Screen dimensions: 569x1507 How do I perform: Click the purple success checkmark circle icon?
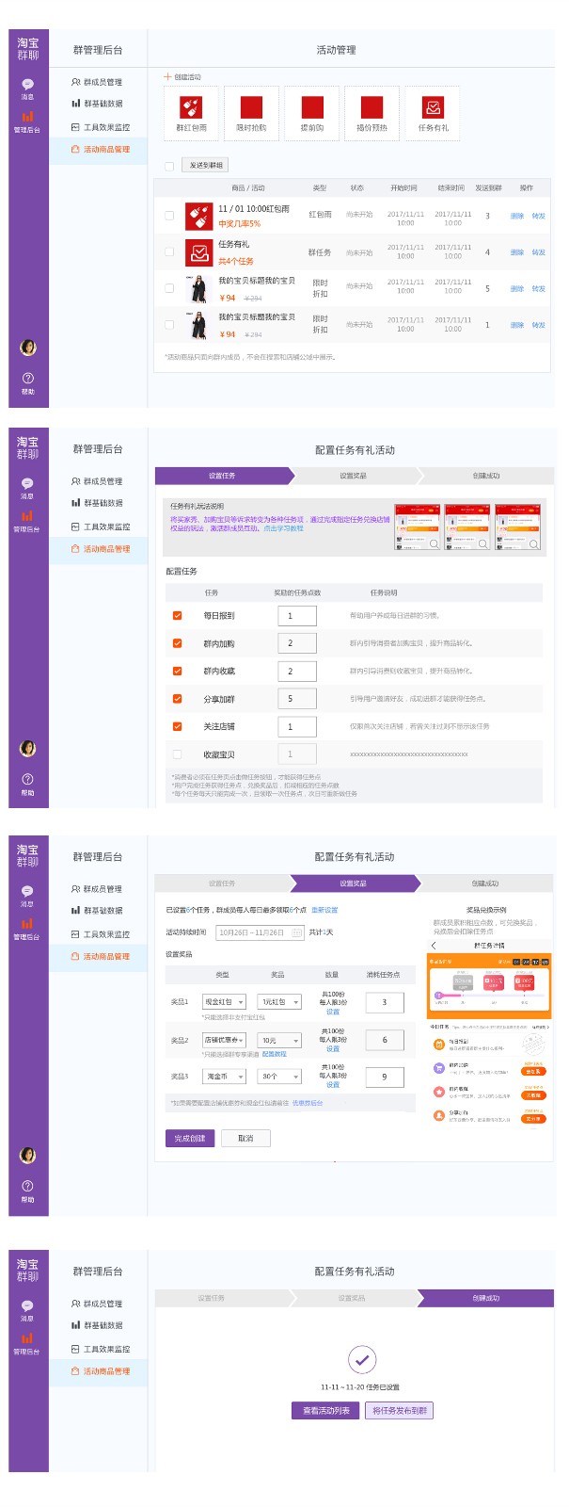362,1359
